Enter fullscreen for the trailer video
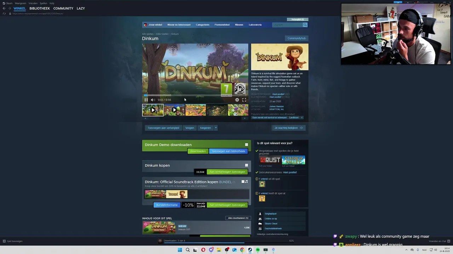The image size is (453, 254). pos(244,100)
